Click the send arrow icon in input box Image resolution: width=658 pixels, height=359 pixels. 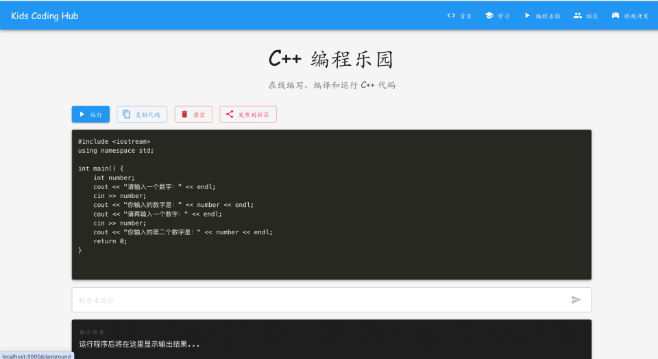(576, 299)
